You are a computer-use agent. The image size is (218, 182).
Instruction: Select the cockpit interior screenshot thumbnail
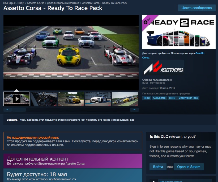click(x=44, y=99)
